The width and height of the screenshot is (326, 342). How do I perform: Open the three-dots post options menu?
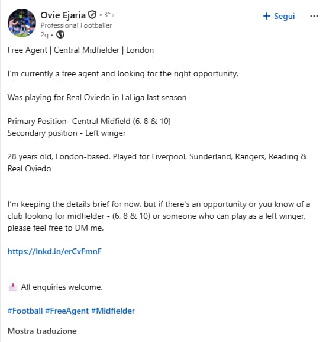pyautogui.click(x=314, y=16)
